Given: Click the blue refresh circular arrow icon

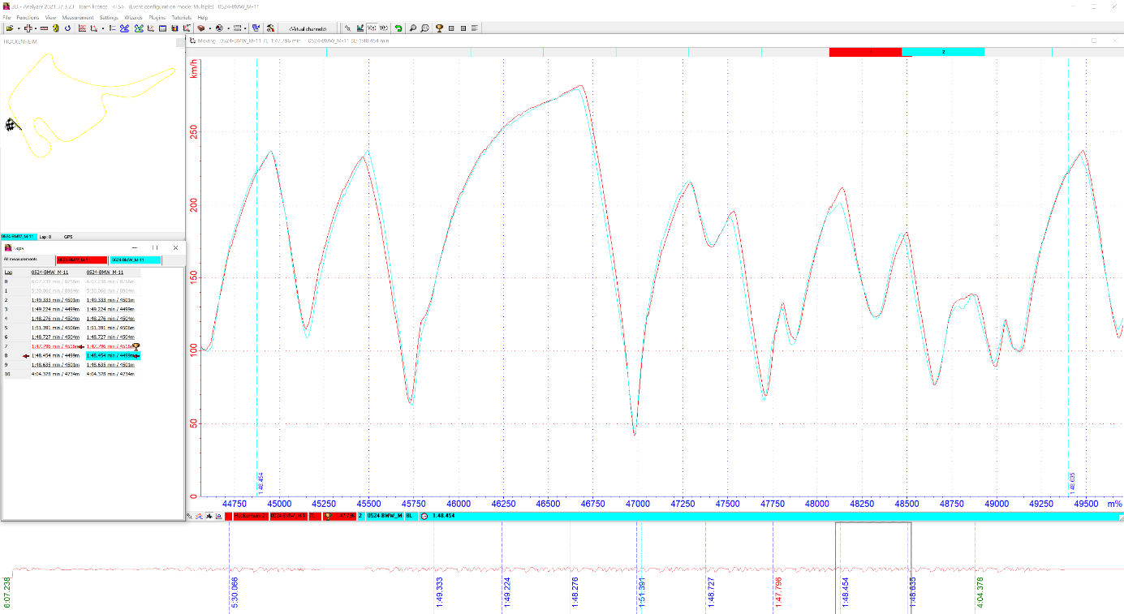Looking at the screenshot, I should point(67,28).
